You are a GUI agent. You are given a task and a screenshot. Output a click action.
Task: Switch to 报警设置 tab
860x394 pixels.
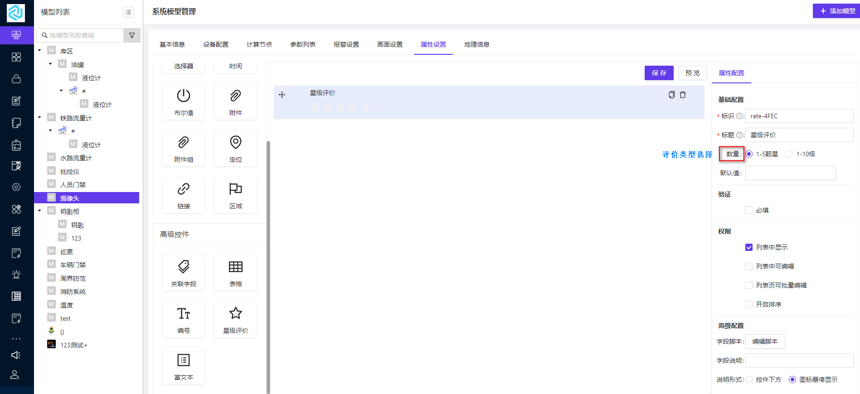[x=346, y=44]
